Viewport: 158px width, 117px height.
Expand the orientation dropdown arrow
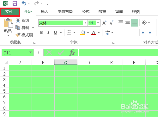pyautogui.click(x=149, y=23)
